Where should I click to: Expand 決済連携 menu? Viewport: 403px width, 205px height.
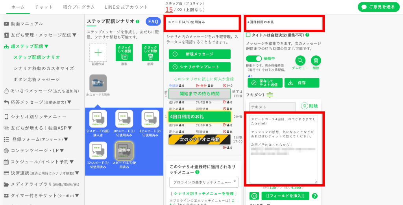tap(41, 173)
